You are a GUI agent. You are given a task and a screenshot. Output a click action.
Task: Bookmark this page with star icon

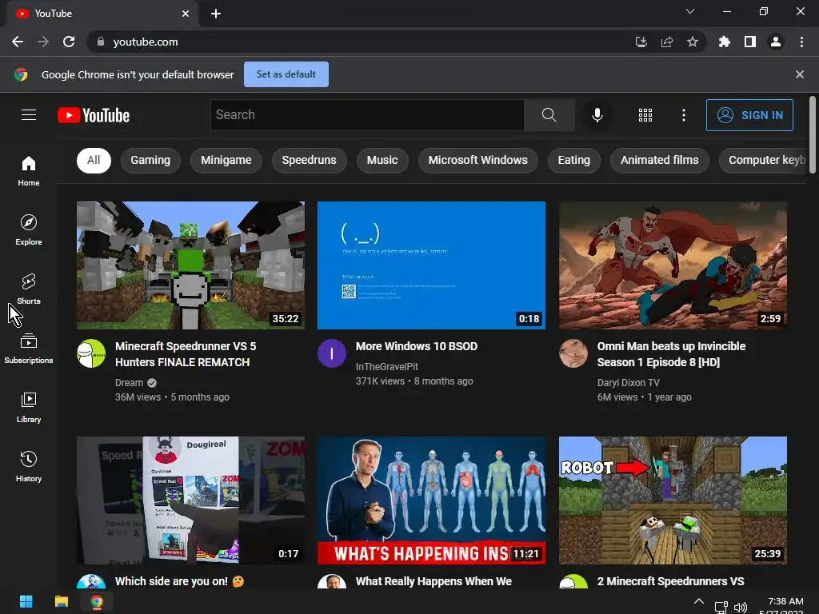(x=693, y=42)
